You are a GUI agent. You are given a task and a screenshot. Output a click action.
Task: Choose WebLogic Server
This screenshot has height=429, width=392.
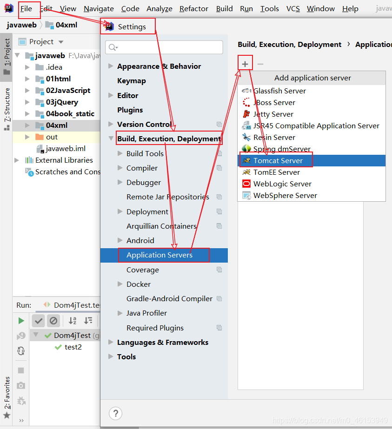tap(312, 184)
